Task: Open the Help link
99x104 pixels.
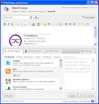Action: pos(23,11)
